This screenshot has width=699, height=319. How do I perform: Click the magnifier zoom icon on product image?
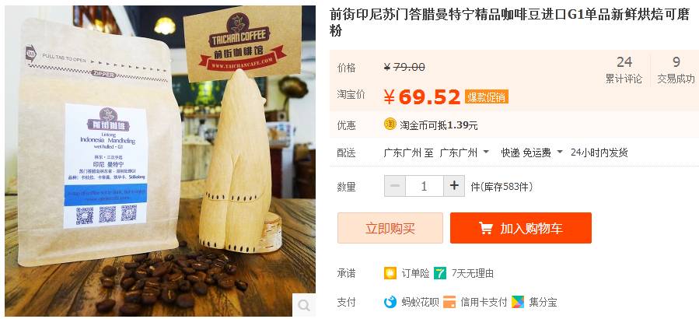pyautogui.click(x=303, y=305)
